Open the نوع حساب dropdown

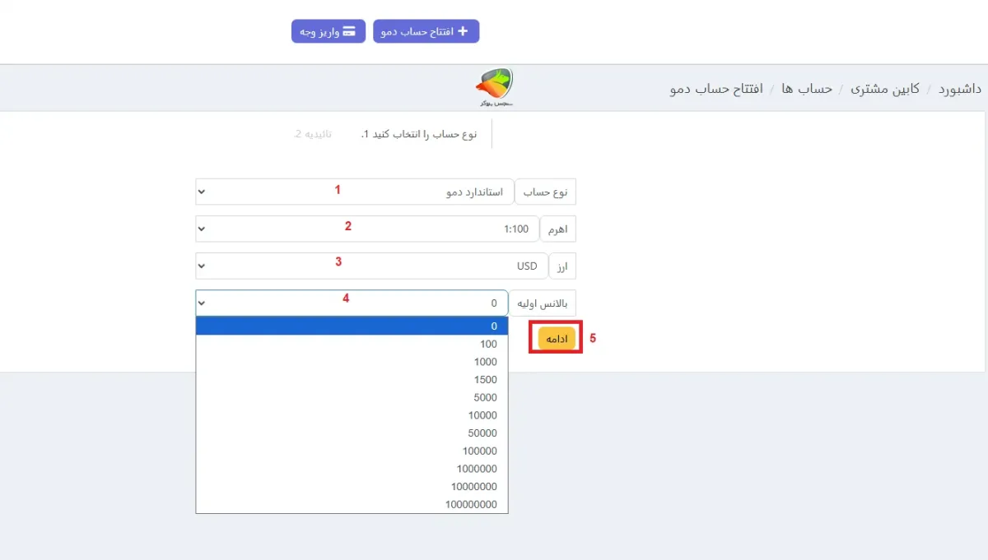tap(354, 192)
